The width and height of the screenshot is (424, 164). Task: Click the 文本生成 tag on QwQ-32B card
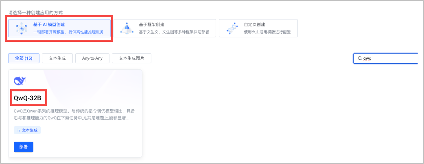[27, 130]
